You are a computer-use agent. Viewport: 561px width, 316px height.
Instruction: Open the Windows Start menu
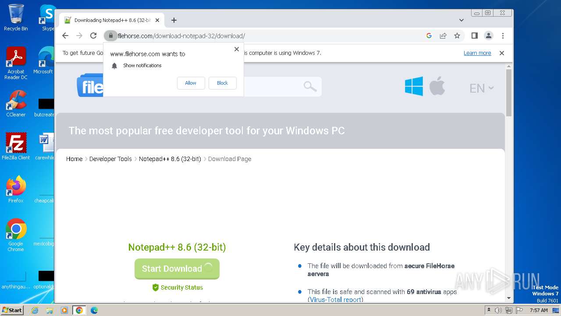12,310
